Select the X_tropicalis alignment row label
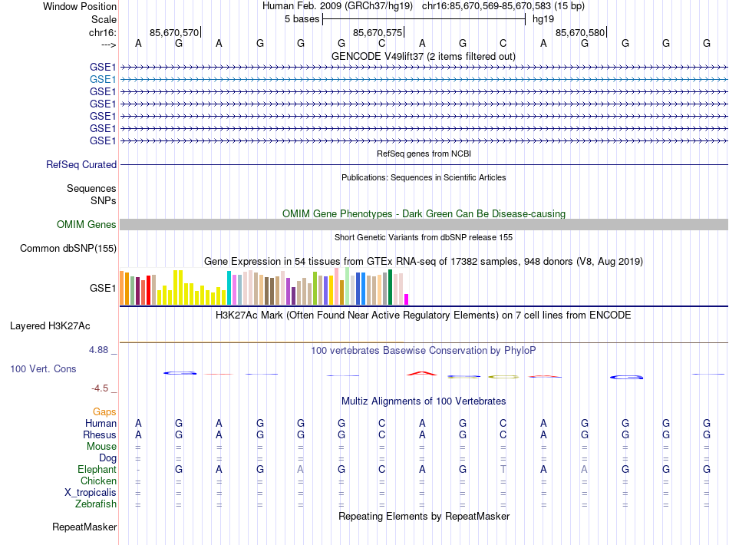Screen dimensions: 729x545 [x=91, y=493]
